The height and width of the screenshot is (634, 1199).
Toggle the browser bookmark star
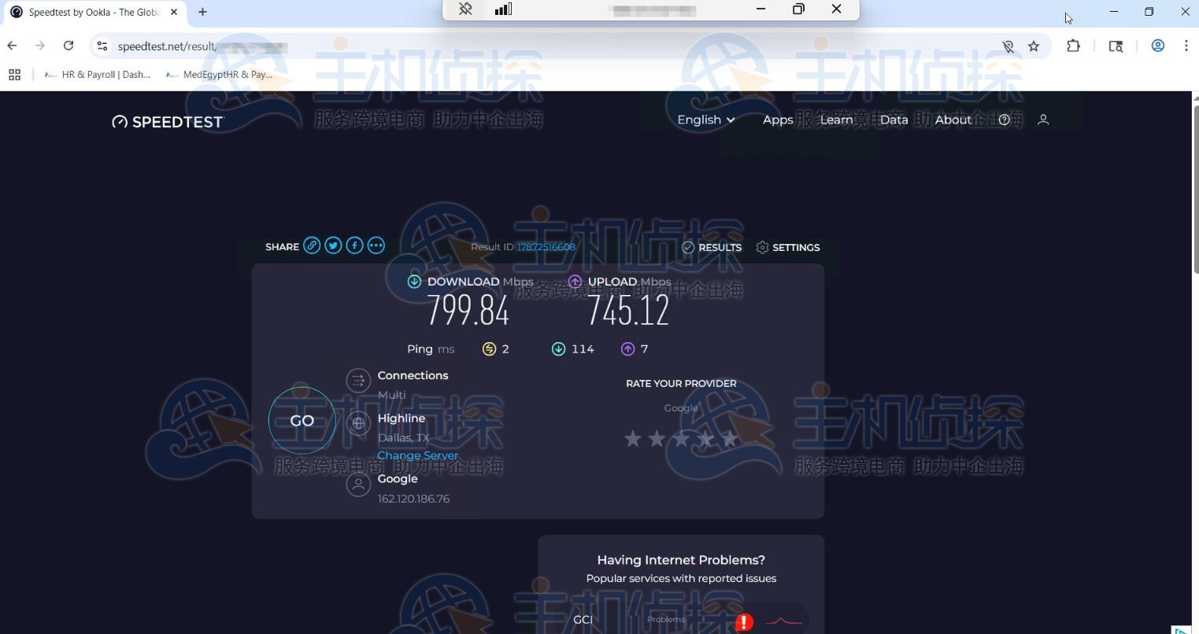[x=1034, y=46]
